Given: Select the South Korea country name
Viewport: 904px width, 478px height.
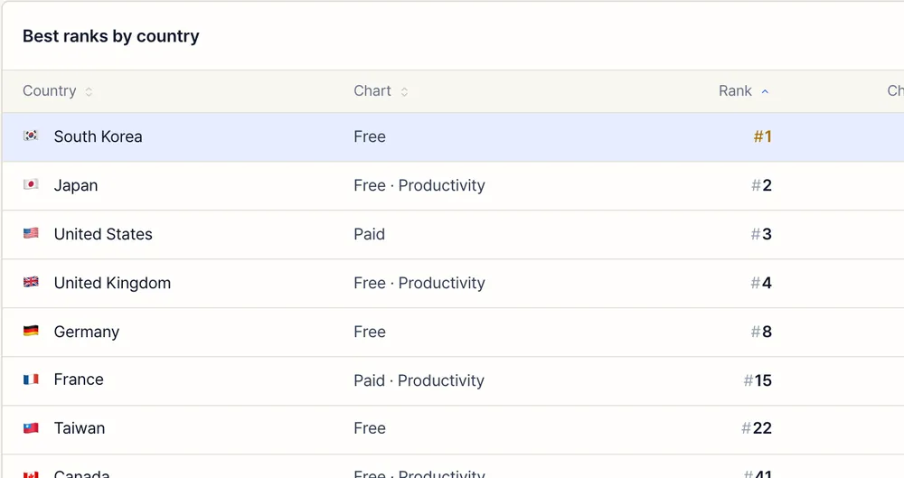Looking at the screenshot, I should coord(98,136).
